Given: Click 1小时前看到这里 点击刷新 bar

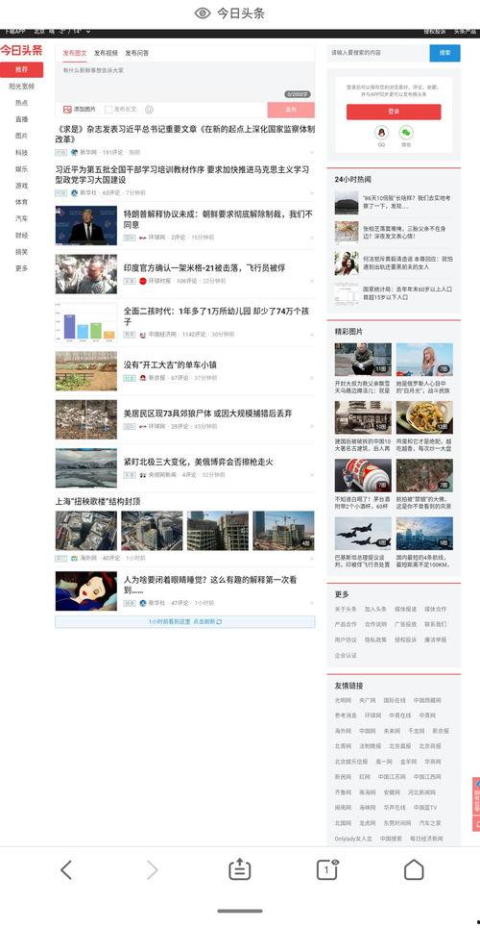Looking at the screenshot, I should tap(185, 622).
